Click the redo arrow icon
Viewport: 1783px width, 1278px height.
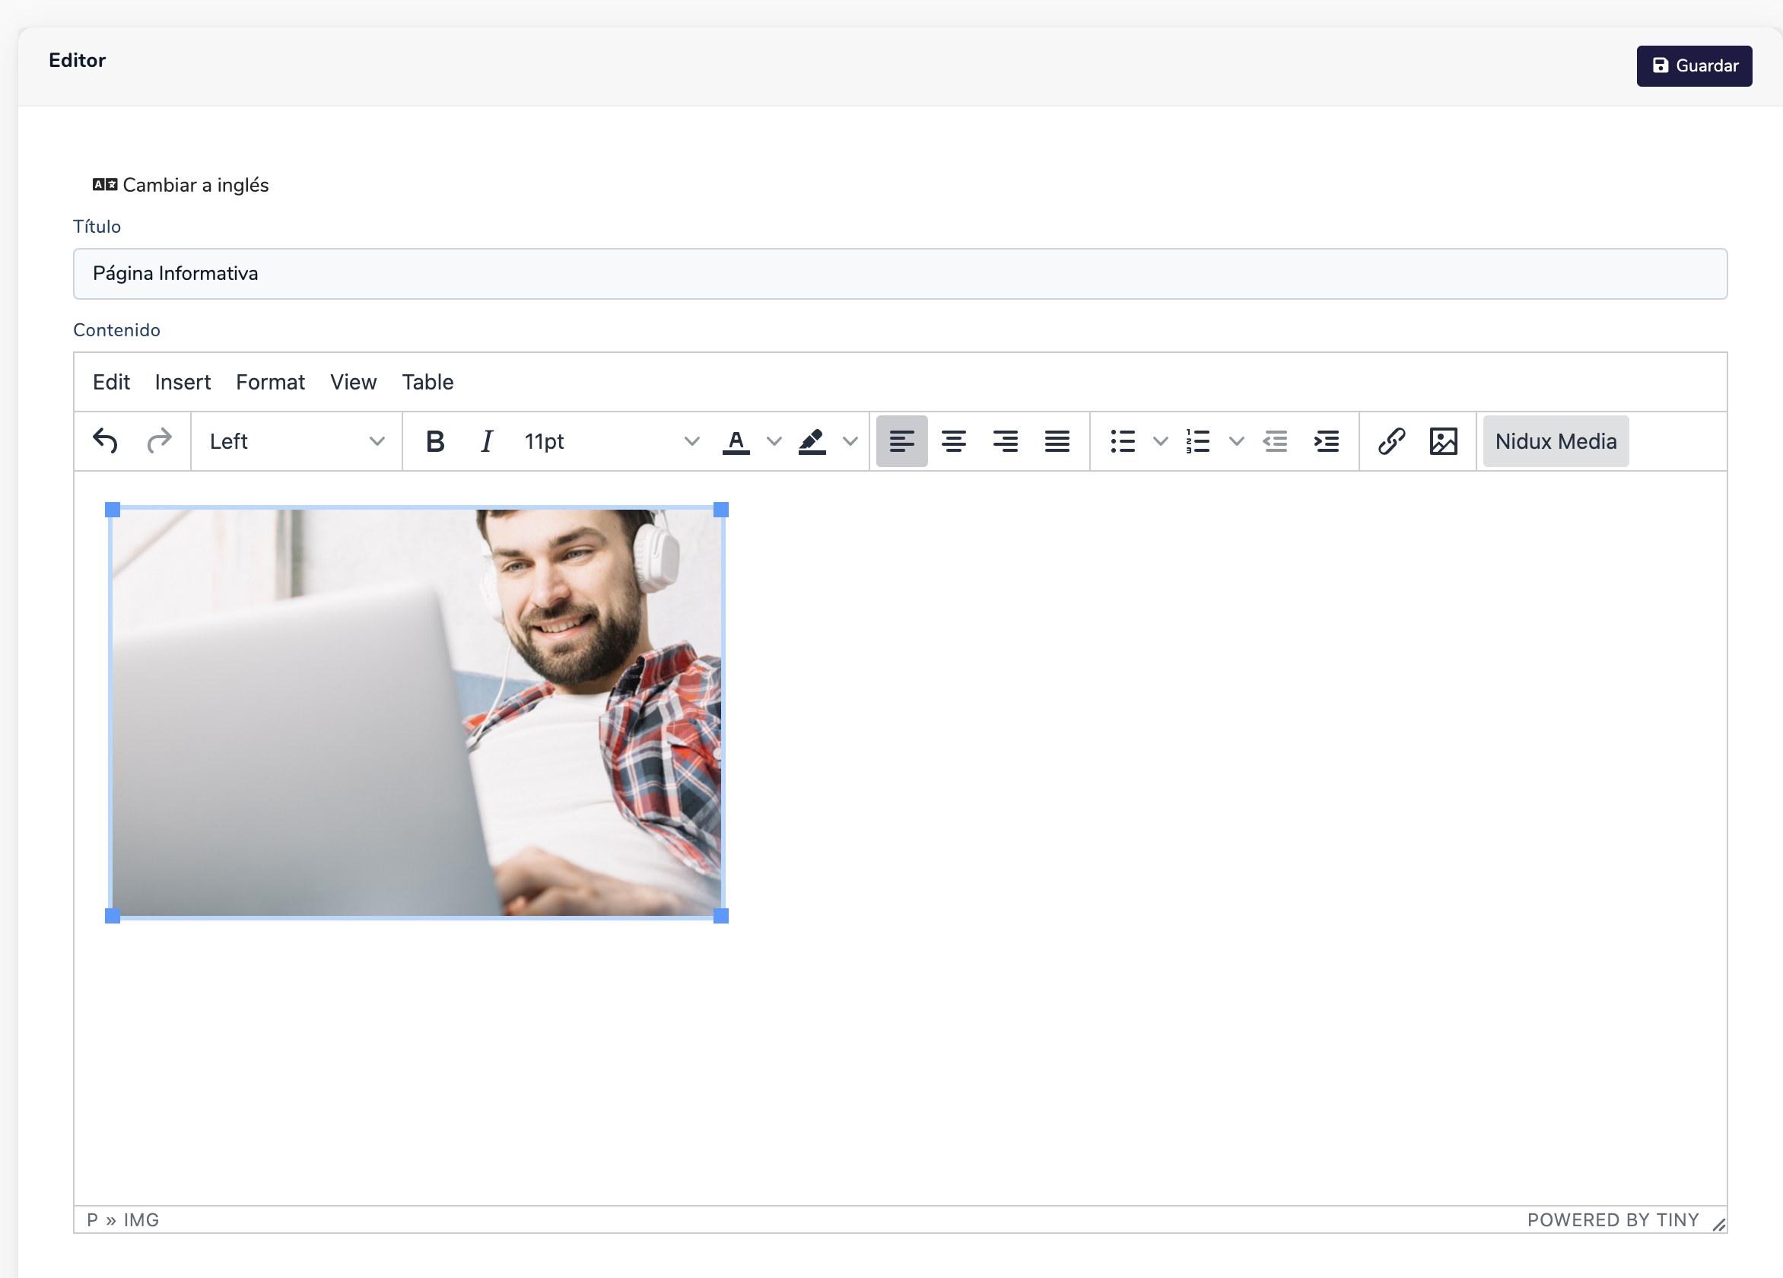tap(159, 441)
